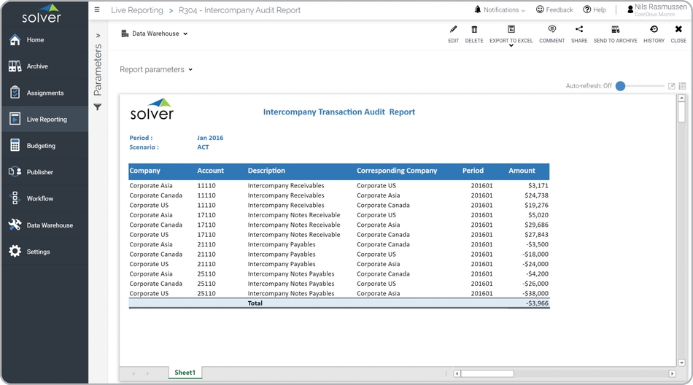
Task: Go to Workflow in sidebar
Action: pos(40,198)
